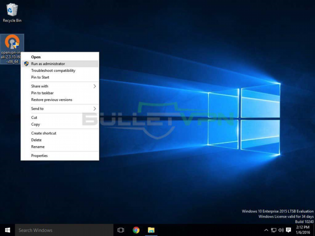Open File Explorer from the taskbar
Image resolution: width=315 pixels, height=236 pixels.
coord(151,230)
